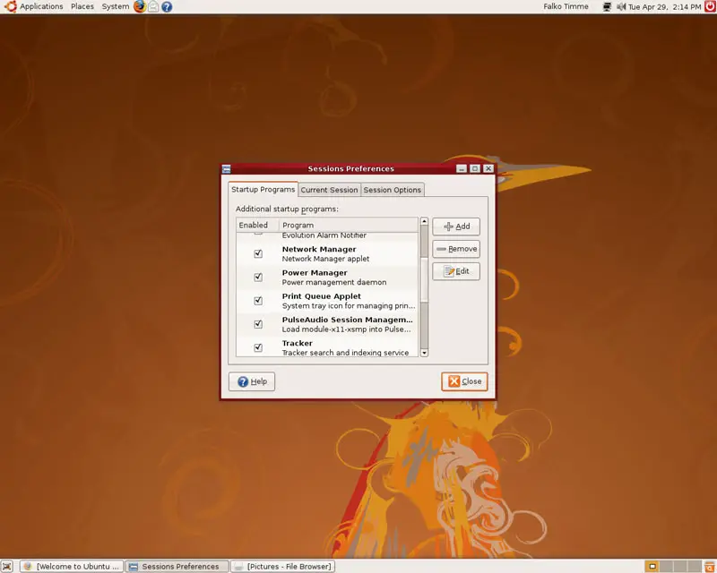Launch Firefox from the top panel
This screenshot has width=717, height=573.
[x=140, y=6]
